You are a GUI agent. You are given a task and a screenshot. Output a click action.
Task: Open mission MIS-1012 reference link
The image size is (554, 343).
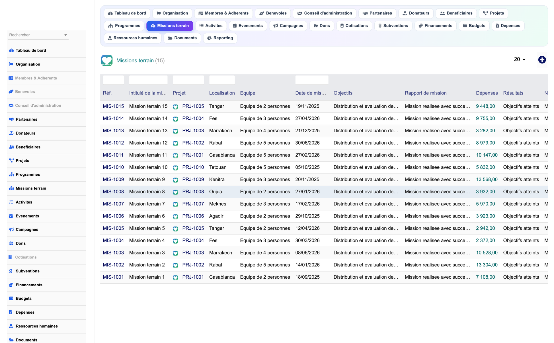tap(113, 143)
